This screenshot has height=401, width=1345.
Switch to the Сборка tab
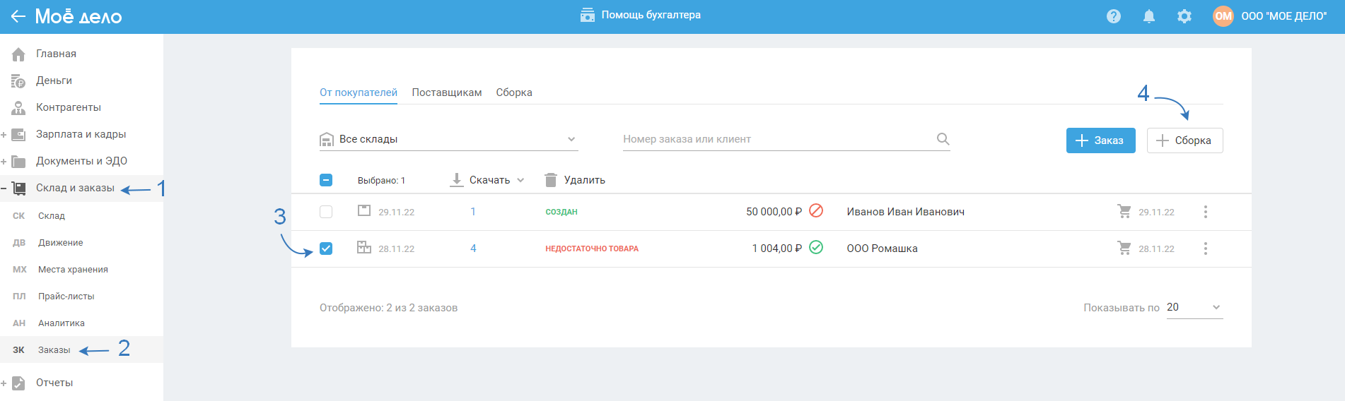[514, 92]
